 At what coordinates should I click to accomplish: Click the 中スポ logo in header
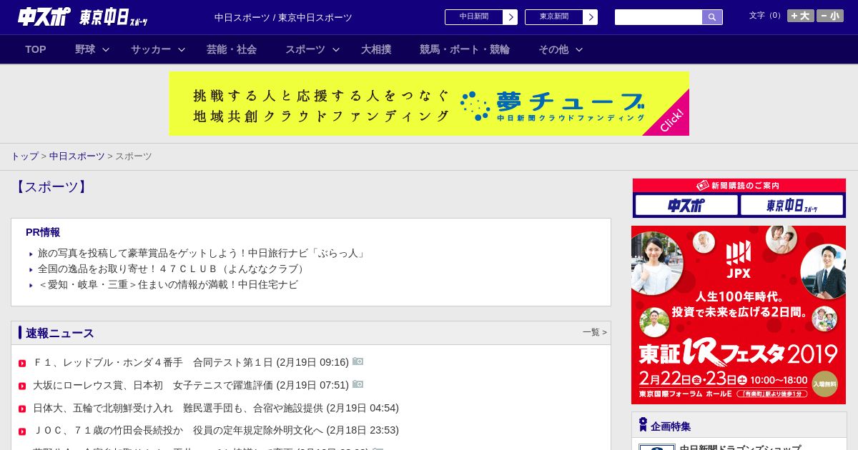pyautogui.click(x=44, y=16)
